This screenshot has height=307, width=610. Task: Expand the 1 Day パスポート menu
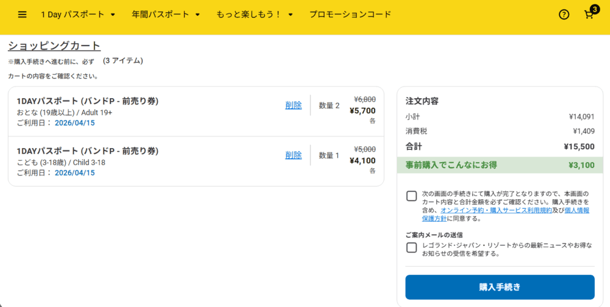pyautogui.click(x=79, y=15)
